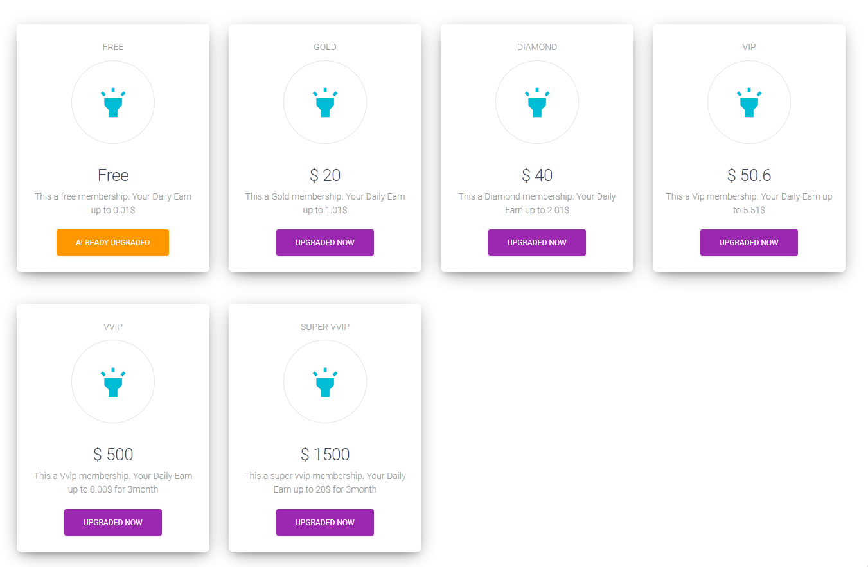
Task: Click the $ 20 price on the Gold card
Action: (325, 175)
